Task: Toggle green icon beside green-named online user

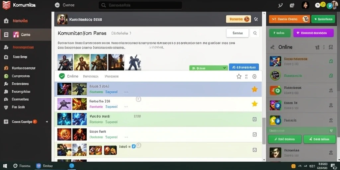Action: click(331, 76)
